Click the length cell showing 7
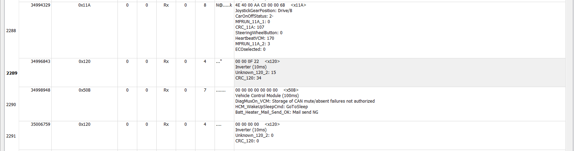Image resolution: width=574 pixels, height=151 pixels. click(205, 90)
